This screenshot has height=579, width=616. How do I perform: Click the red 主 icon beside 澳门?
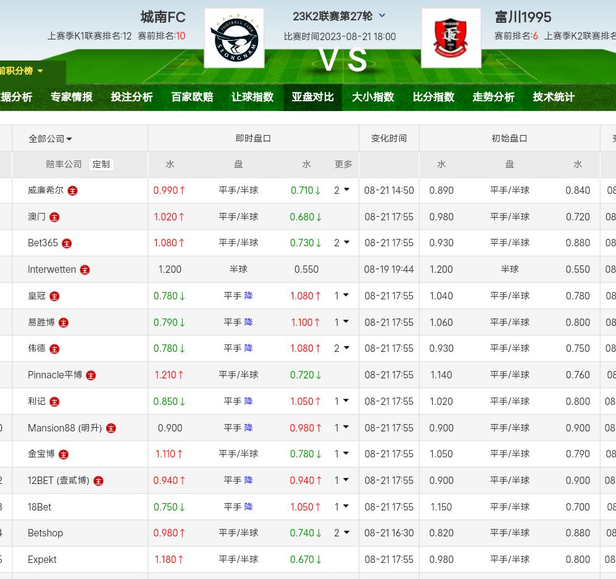[x=54, y=217]
